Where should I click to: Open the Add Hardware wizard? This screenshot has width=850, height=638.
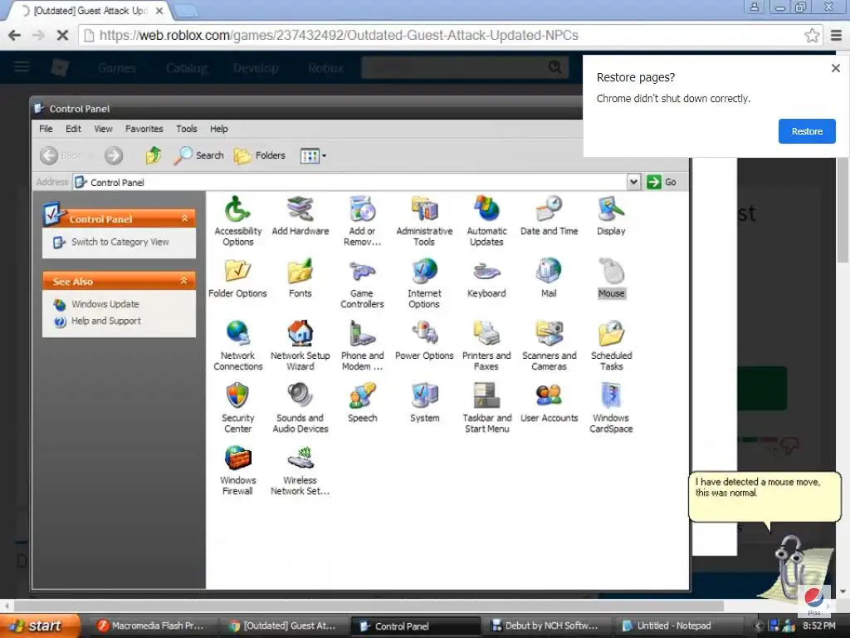300,216
